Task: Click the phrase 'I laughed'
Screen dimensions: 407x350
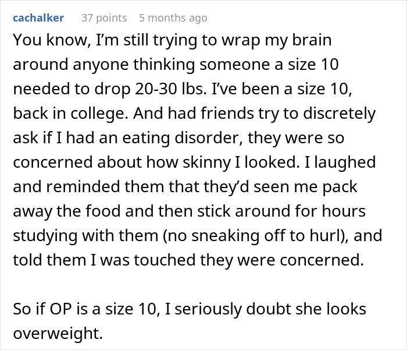Action: (340, 162)
